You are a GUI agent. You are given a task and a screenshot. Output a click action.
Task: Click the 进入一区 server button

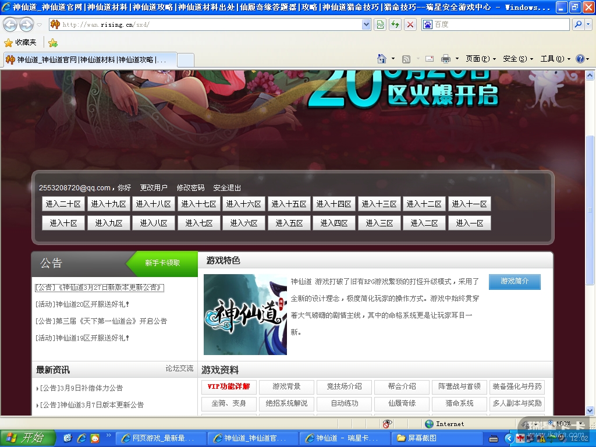pos(470,223)
